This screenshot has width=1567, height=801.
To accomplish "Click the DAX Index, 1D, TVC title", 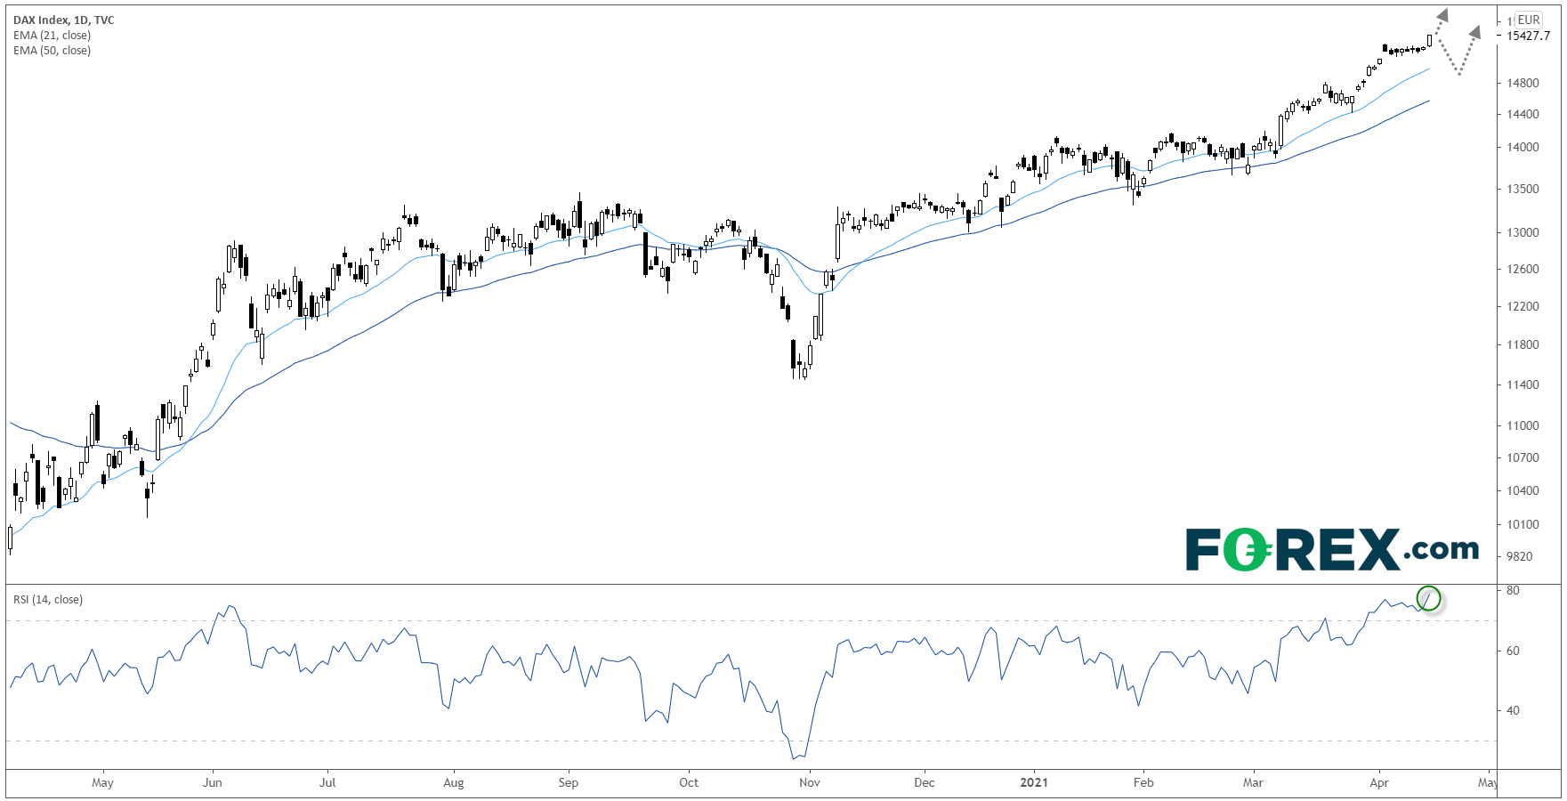I will (63, 20).
